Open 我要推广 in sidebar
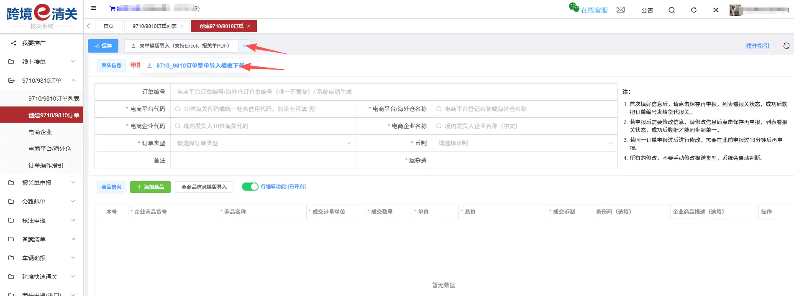 [42, 43]
